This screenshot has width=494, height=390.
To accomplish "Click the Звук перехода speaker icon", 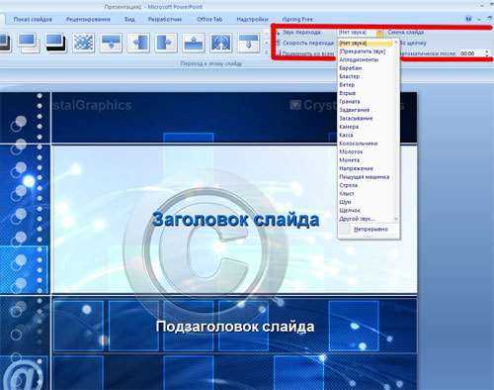I will (x=279, y=33).
